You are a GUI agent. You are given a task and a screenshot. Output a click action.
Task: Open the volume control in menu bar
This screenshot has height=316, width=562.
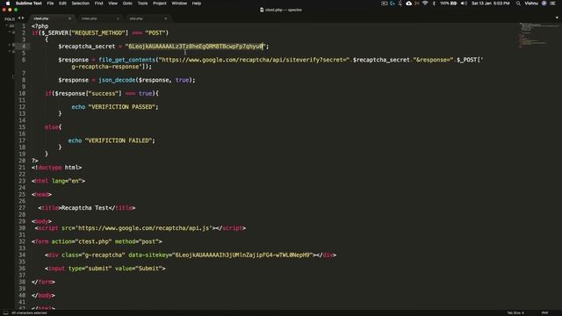click(x=464, y=4)
